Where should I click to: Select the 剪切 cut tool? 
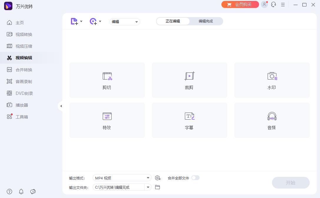pos(107,80)
